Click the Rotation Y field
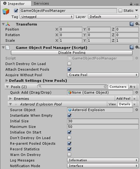This screenshot has height=169, width=140. tap(99, 35)
